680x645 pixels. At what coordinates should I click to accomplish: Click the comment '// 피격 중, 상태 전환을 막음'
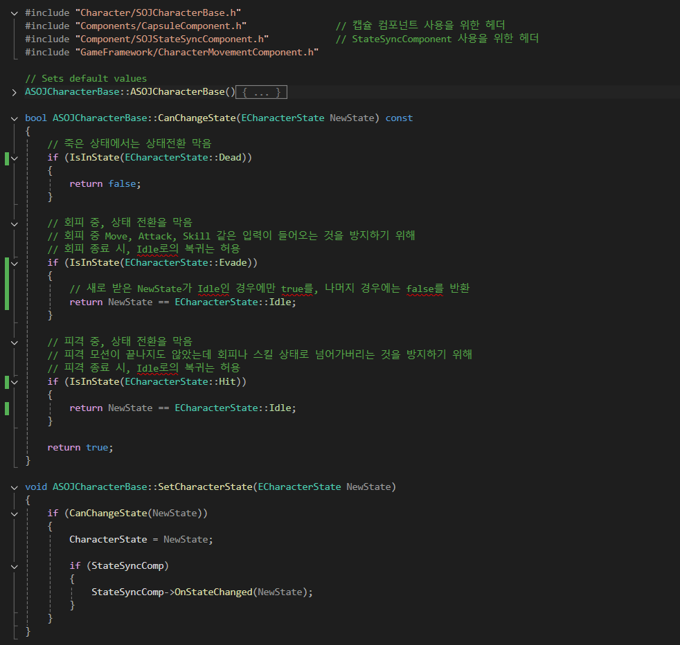click(x=120, y=342)
